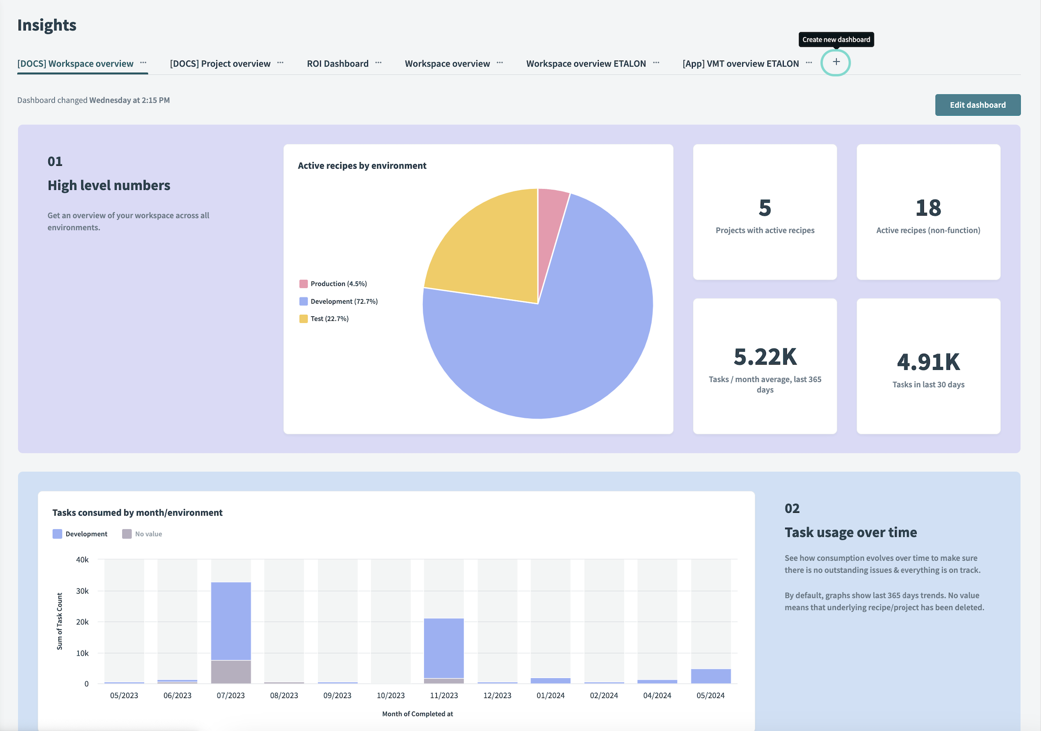Open options for [DOCS] Project overview
The height and width of the screenshot is (731, 1041).
point(283,62)
